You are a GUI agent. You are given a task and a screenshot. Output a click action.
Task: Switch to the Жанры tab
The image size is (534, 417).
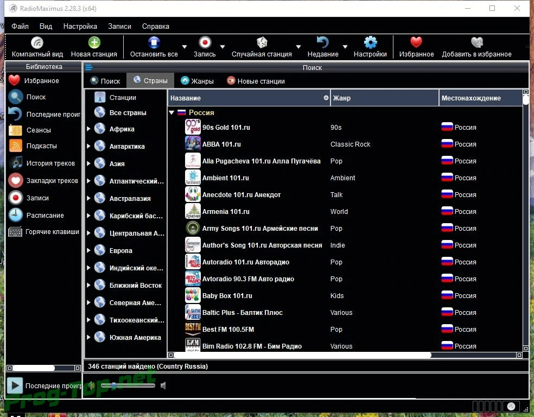(x=197, y=81)
